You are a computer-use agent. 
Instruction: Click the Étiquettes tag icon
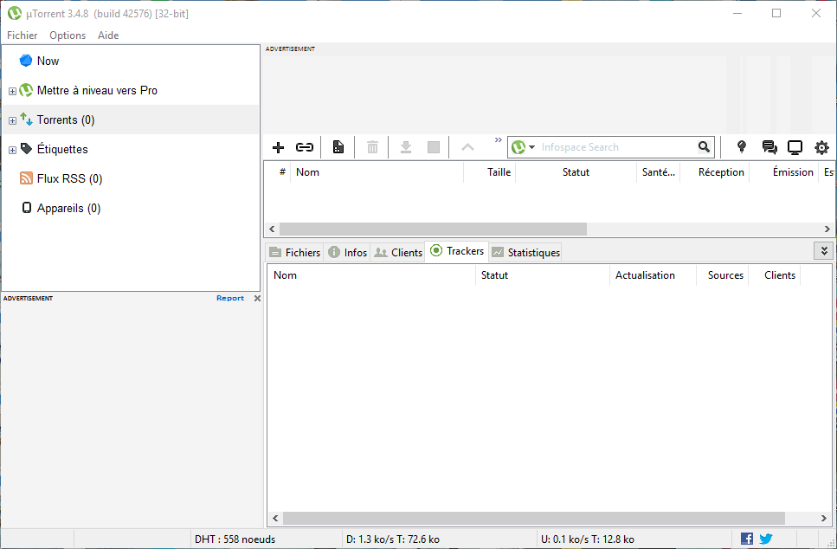point(26,148)
